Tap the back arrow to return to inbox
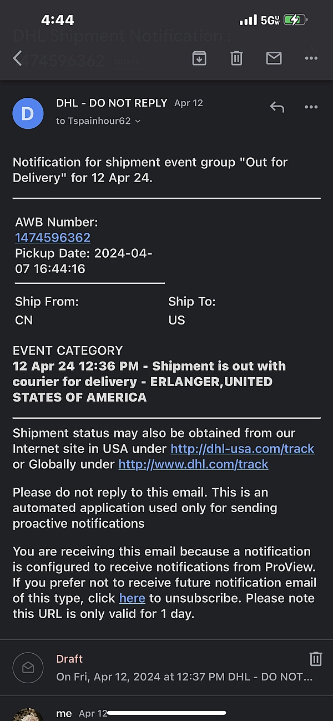Image resolution: width=333 pixels, height=721 pixels. pos(18,58)
